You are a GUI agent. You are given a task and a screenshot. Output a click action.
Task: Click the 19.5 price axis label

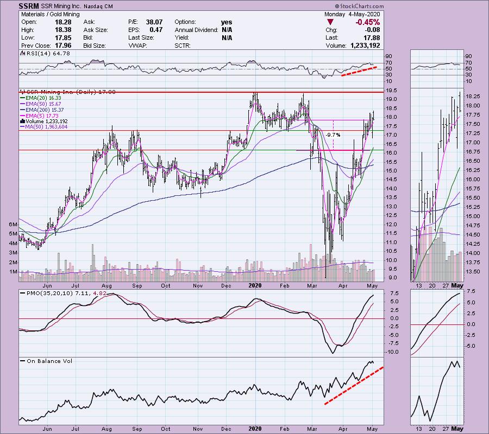[391, 91]
